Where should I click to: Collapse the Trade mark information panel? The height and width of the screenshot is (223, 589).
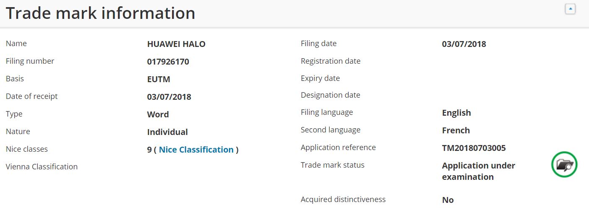coord(570,9)
